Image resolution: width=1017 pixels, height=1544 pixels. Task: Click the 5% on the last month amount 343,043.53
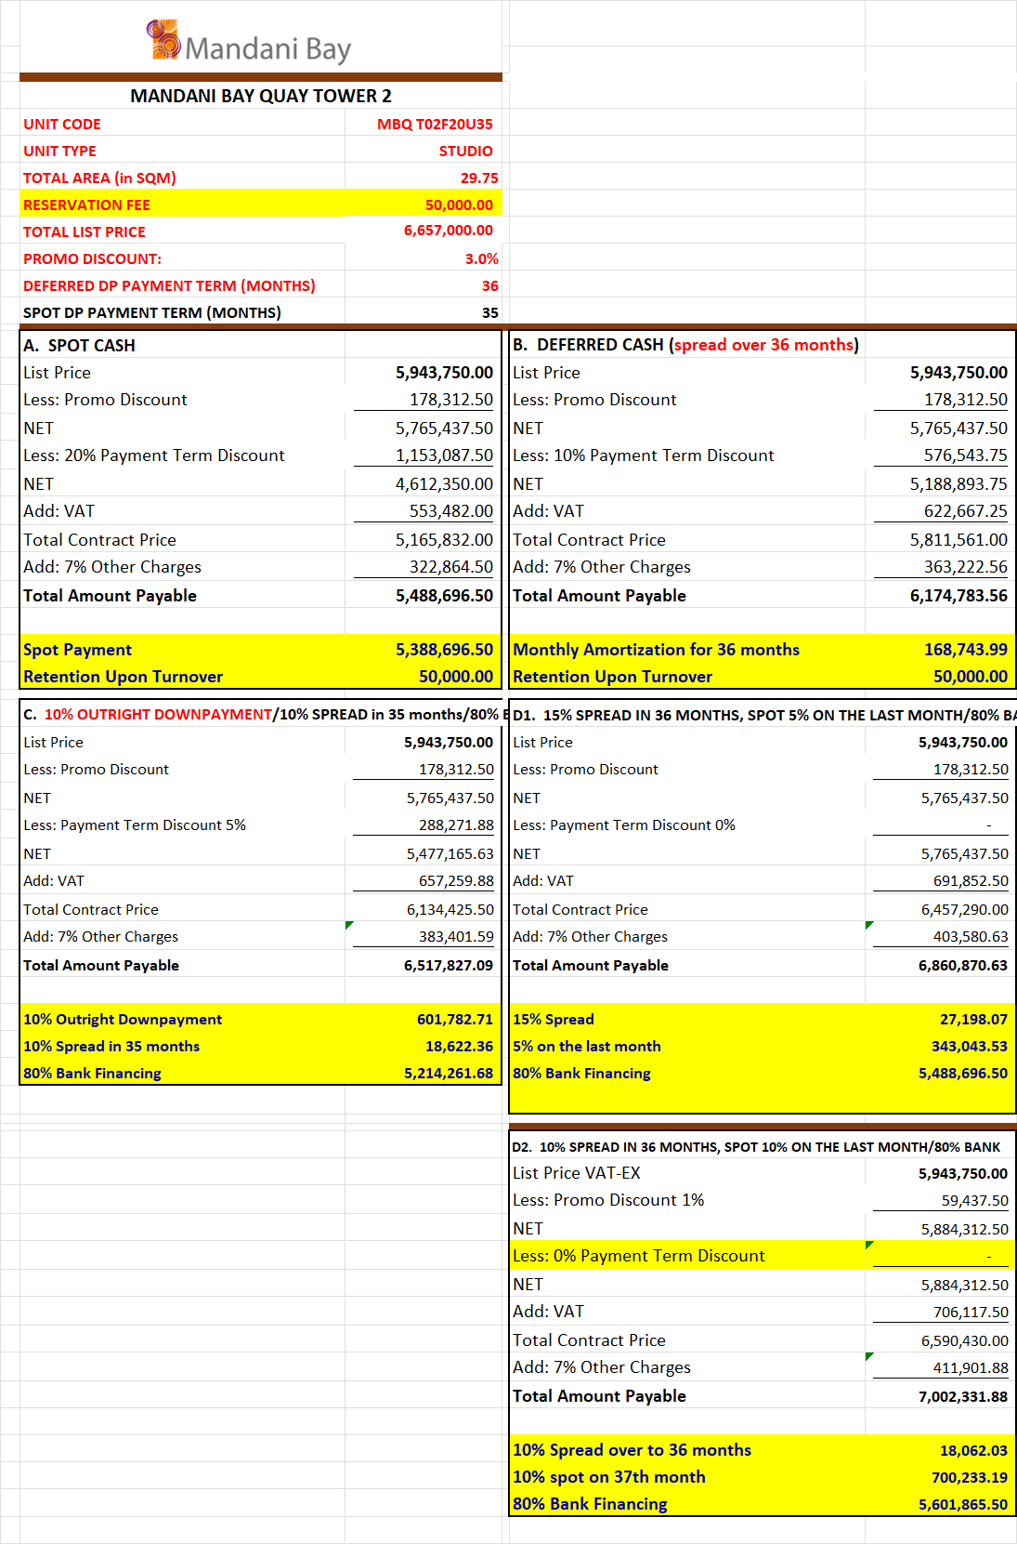point(969,1047)
